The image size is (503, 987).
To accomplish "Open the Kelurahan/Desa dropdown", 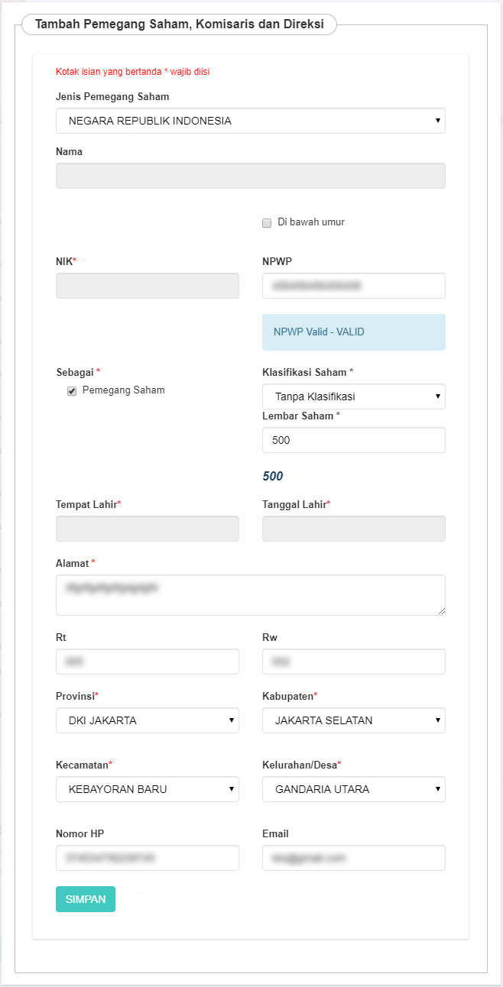I will coord(353,789).
